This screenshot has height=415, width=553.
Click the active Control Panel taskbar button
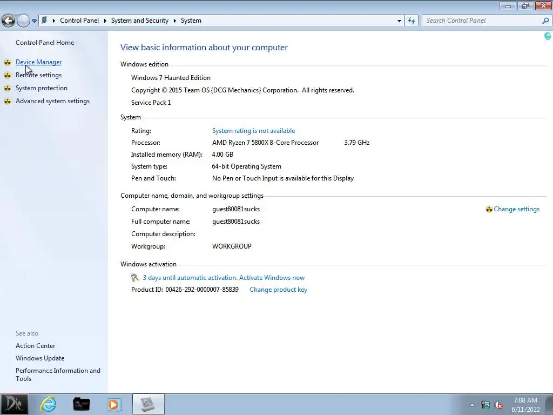148,404
